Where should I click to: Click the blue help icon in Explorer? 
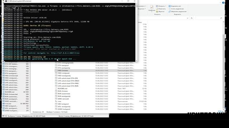click(x=223, y=2)
